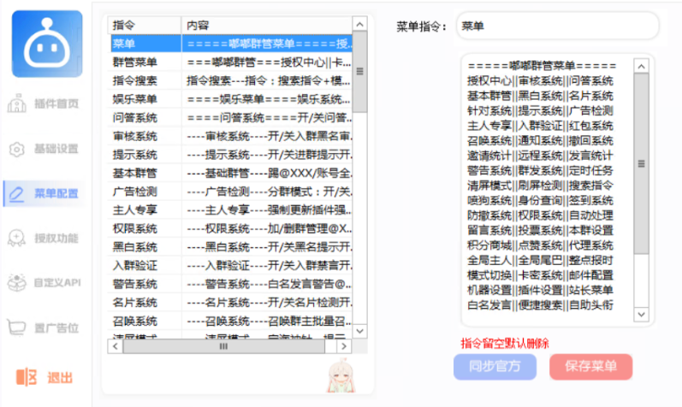Open 自定义API box icon
Screen dimensions: 682x407
pyautogui.click(x=16, y=283)
